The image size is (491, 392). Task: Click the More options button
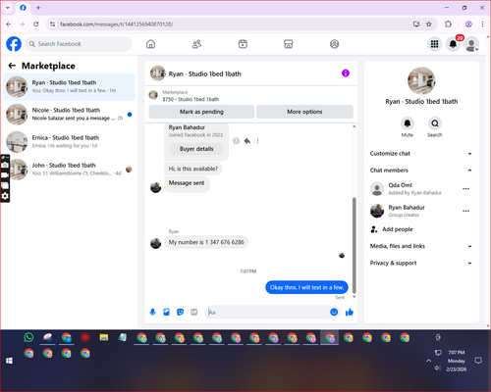[304, 112]
